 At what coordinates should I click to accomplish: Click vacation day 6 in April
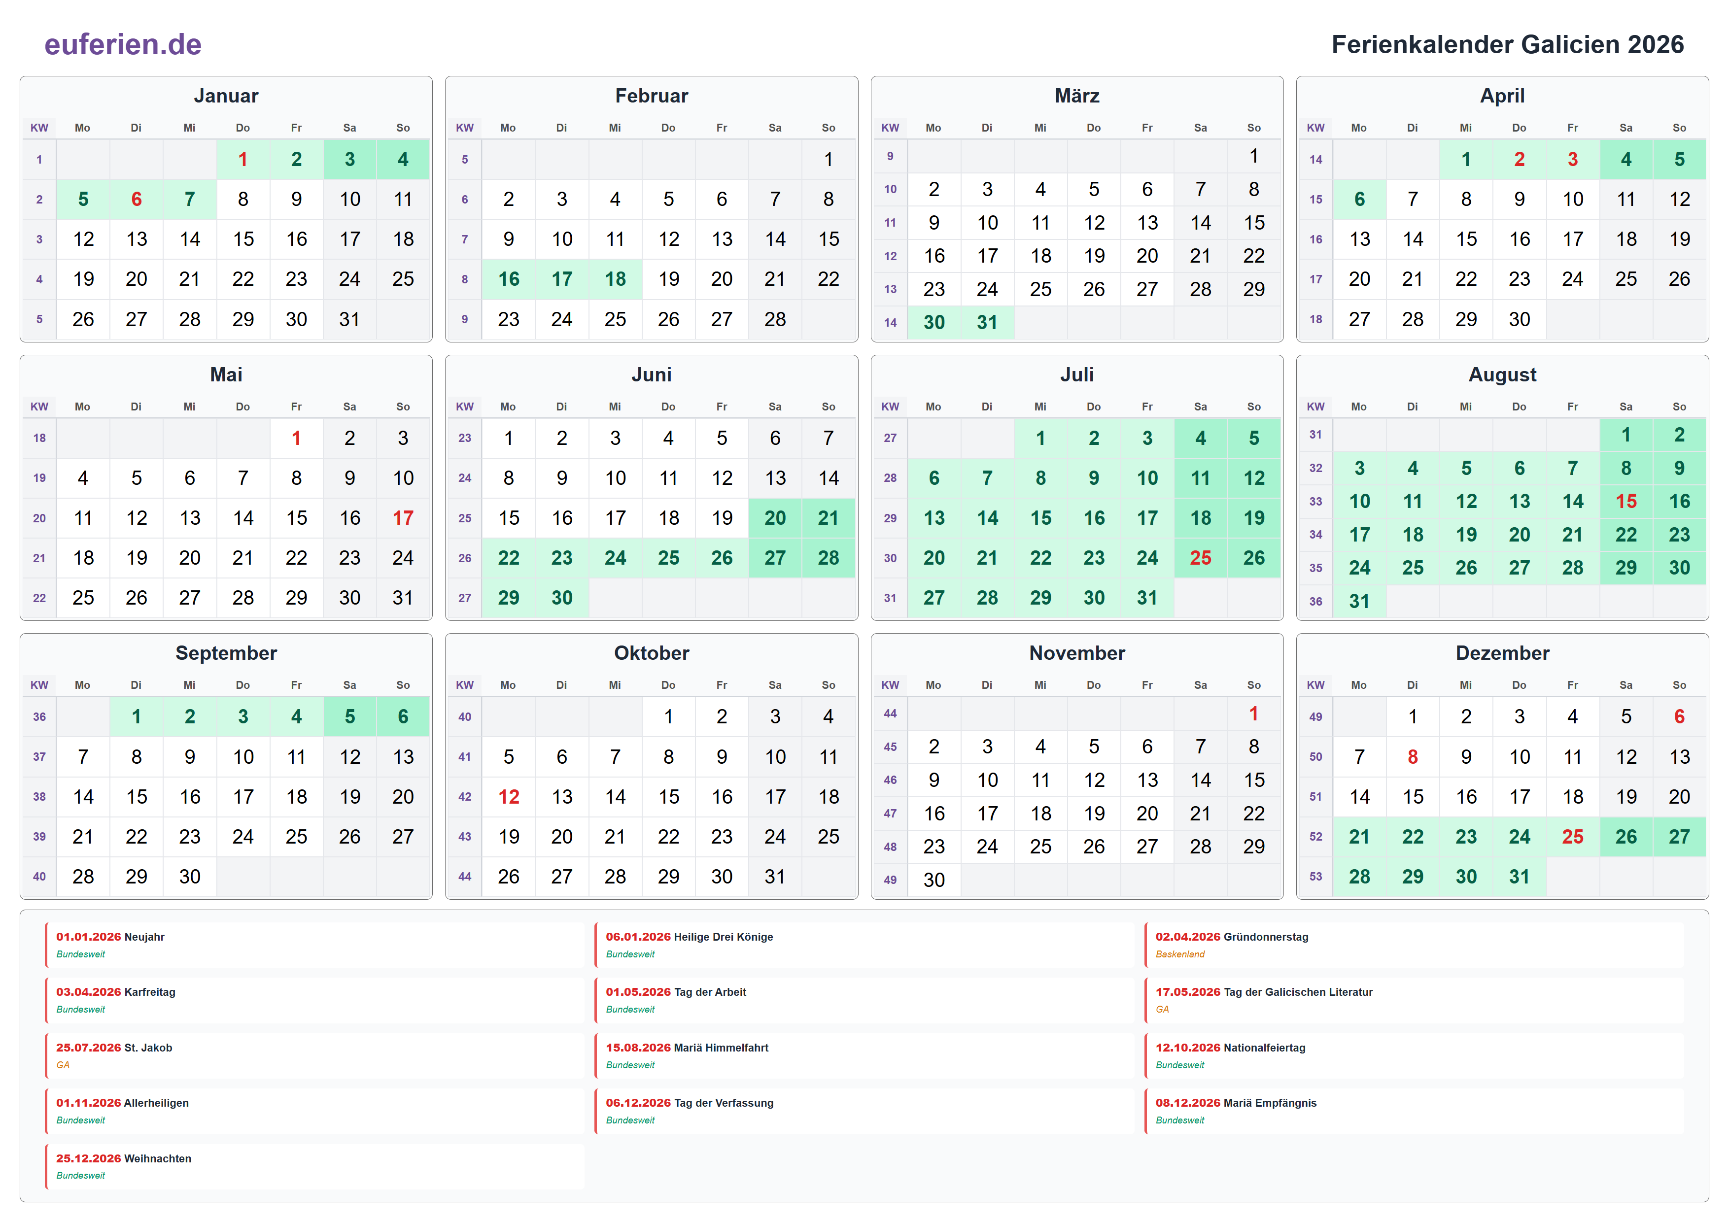pyautogui.click(x=1359, y=200)
